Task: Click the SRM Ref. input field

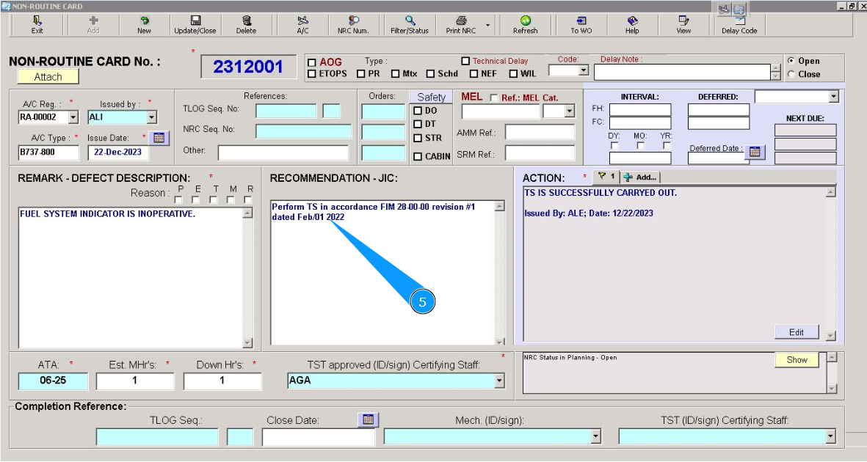Action: pyautogui.click(x=540, y=153)
